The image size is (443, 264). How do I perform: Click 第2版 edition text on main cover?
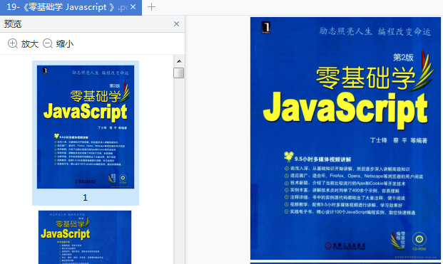tap(403, 58)
